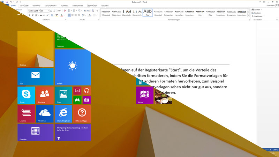The image size is (279, 157).
Task: Toggle strikethrough formatting (abc button)
Action: 41,15
